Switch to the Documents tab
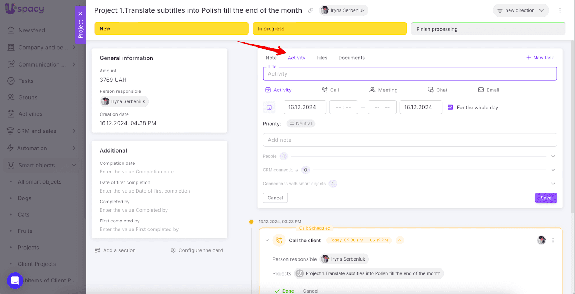Viewport: 575px width, 294px height. click(351, 58)
